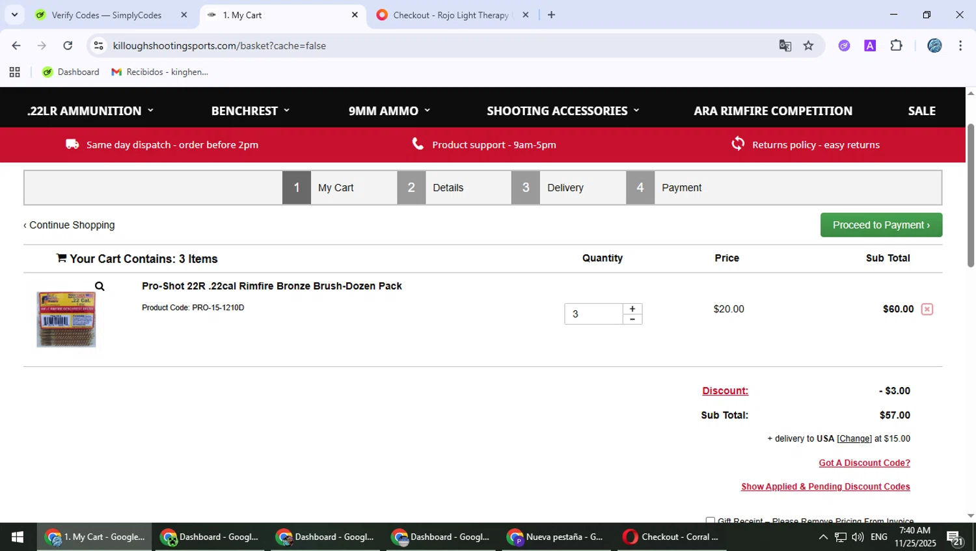This screenshot has height=551, width=976.
Task: Switch to Verify Codes — SimplyCodes tab
Action: 107,15
